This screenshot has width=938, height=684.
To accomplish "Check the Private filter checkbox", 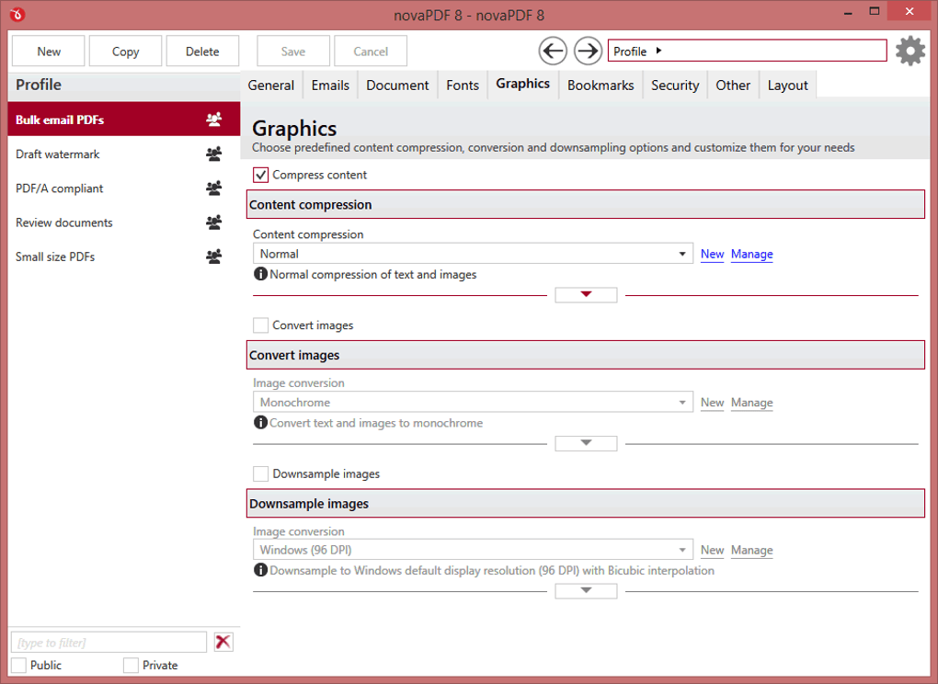I will coord(131,665).
